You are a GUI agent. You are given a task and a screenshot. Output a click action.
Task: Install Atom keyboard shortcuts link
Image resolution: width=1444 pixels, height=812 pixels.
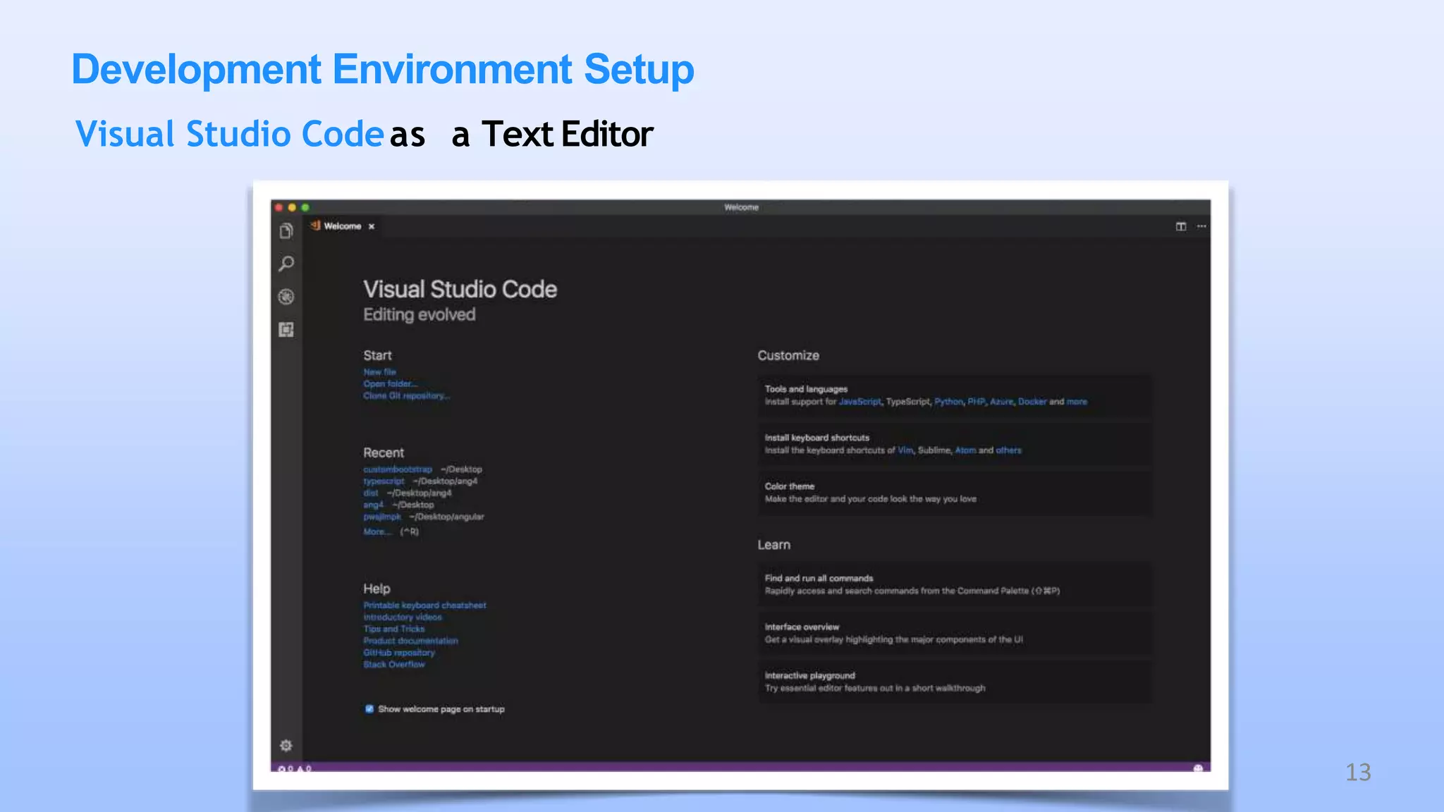pyautogui.click(x=965, y=450)
